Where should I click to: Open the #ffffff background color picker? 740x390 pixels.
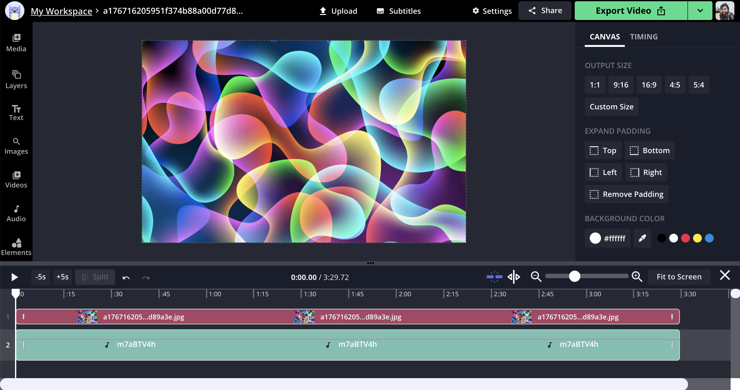coord(607,238)
